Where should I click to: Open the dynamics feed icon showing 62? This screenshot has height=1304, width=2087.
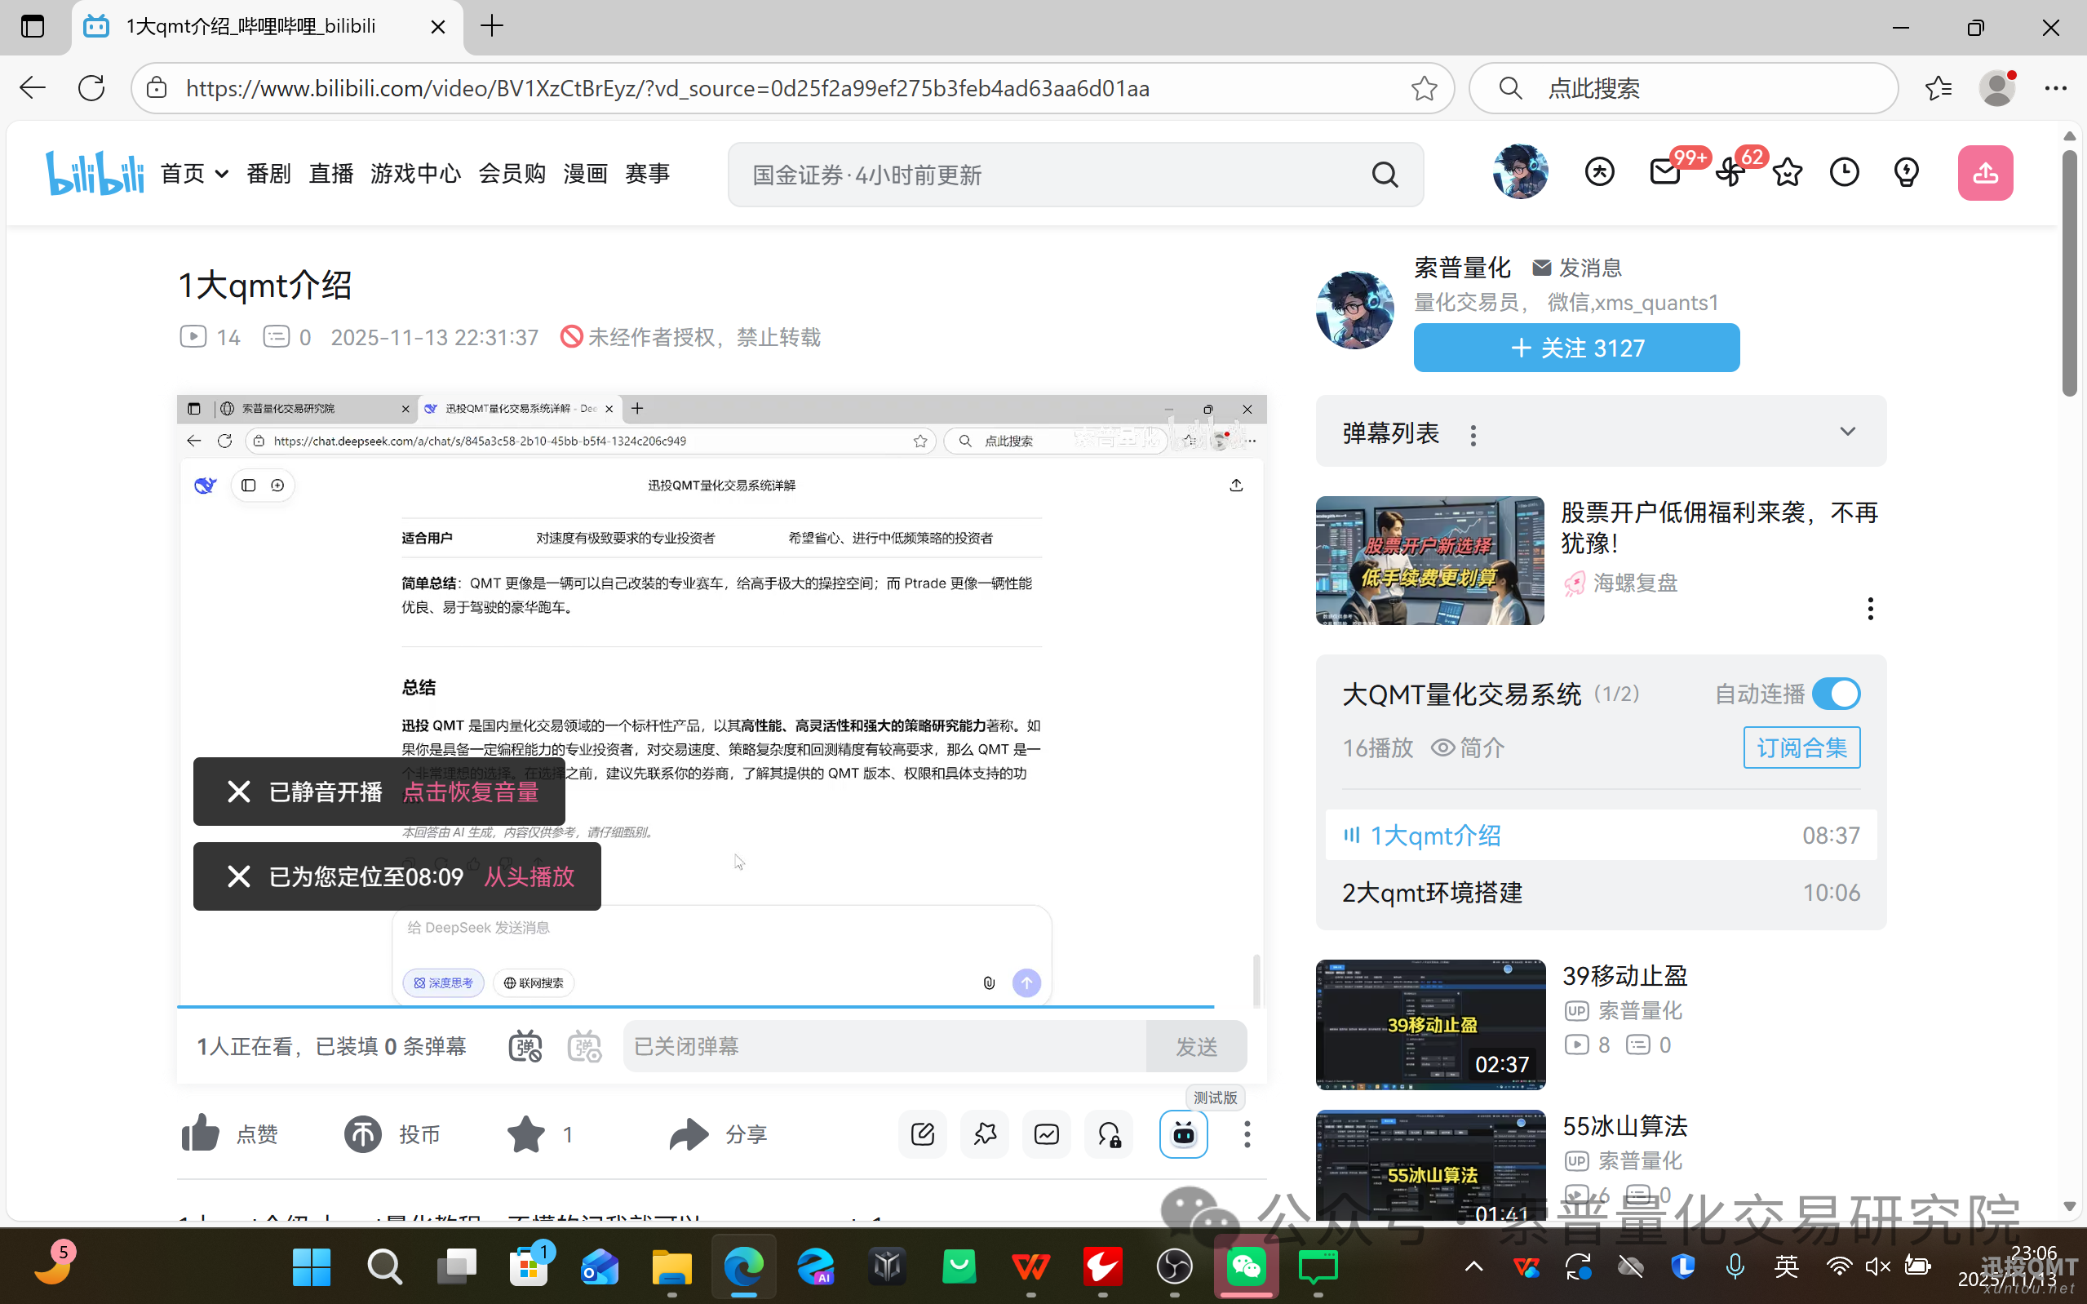pyautogui.click(x=1730, y=171)
